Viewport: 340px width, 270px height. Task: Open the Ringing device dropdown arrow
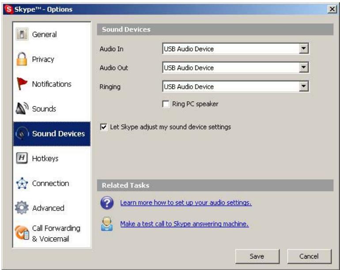pyautogui.click(x=304, y=86)
